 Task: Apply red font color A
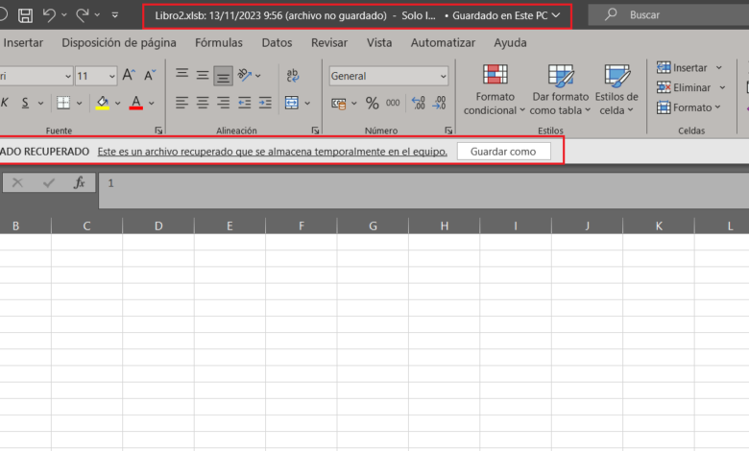136,103
